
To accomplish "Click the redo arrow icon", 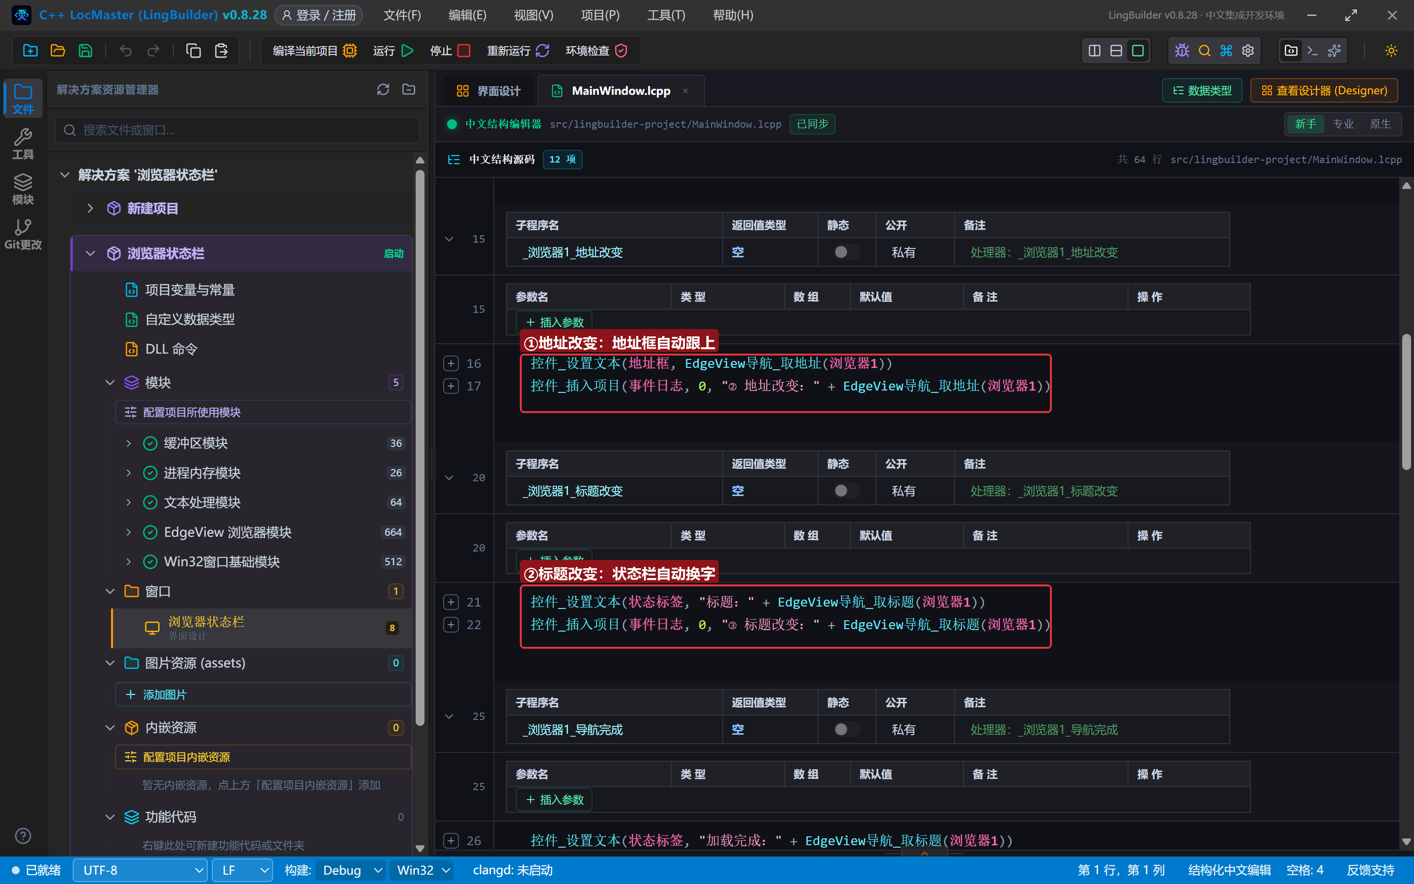I will (153, 50).
